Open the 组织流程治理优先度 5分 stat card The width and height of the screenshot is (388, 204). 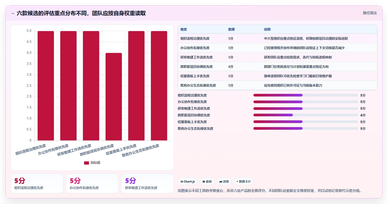click(37, 183)
